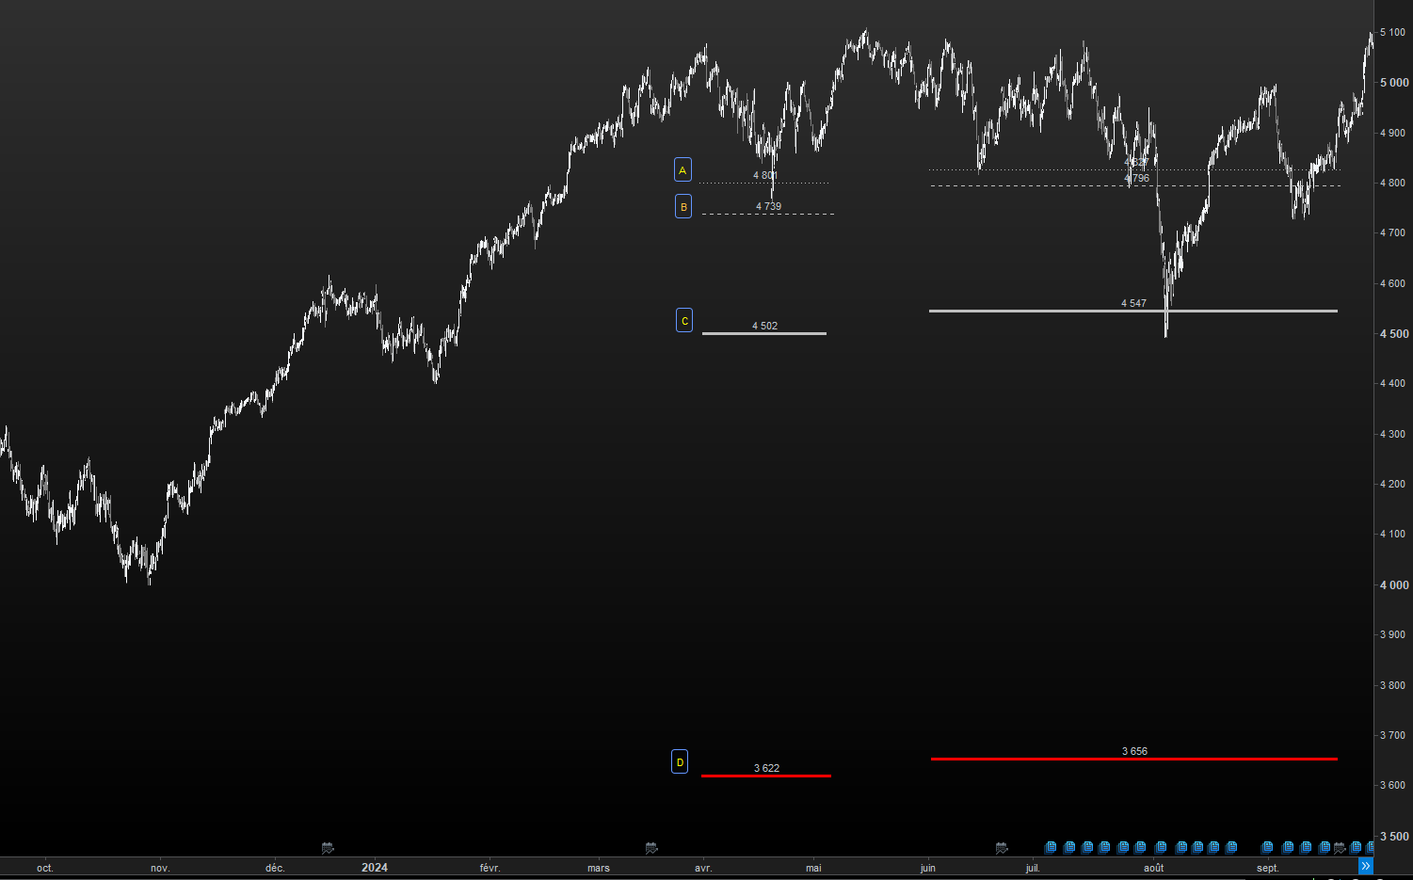Open the calendar event icon right of sept. label
The width and height of the screenshot is (1413, 880).
tap(1340, 848)
